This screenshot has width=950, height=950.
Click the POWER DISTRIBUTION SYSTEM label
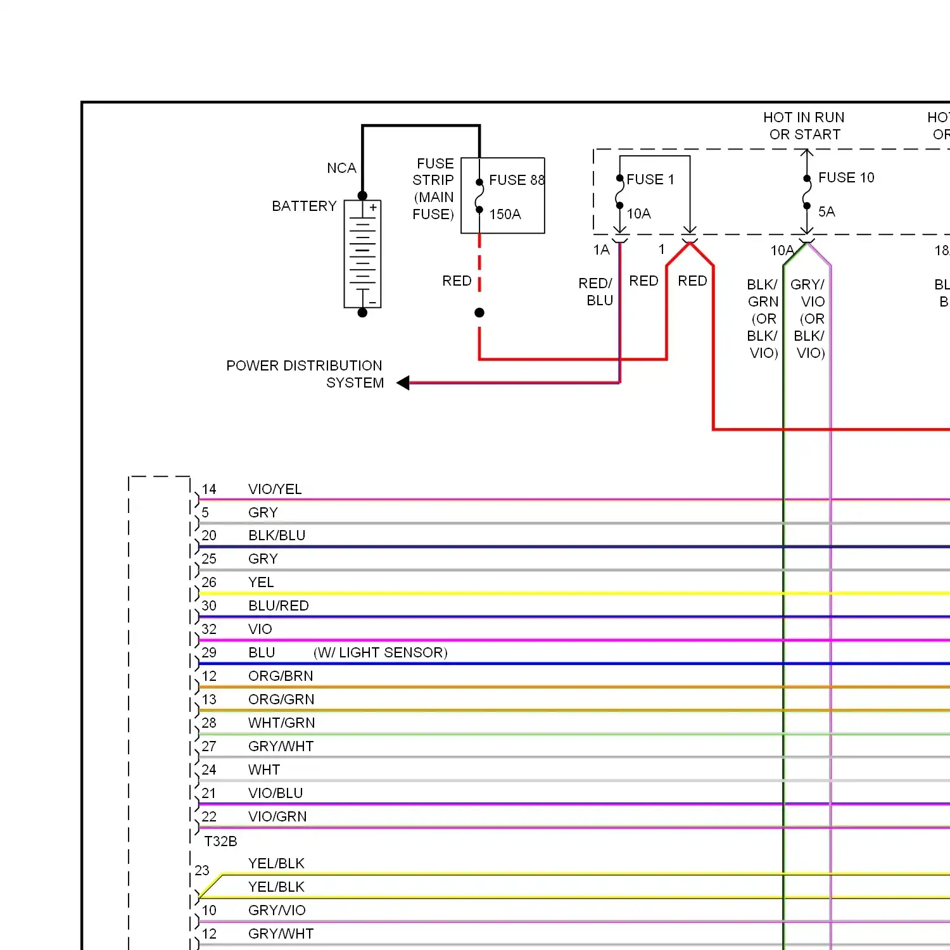coord(305,374)
